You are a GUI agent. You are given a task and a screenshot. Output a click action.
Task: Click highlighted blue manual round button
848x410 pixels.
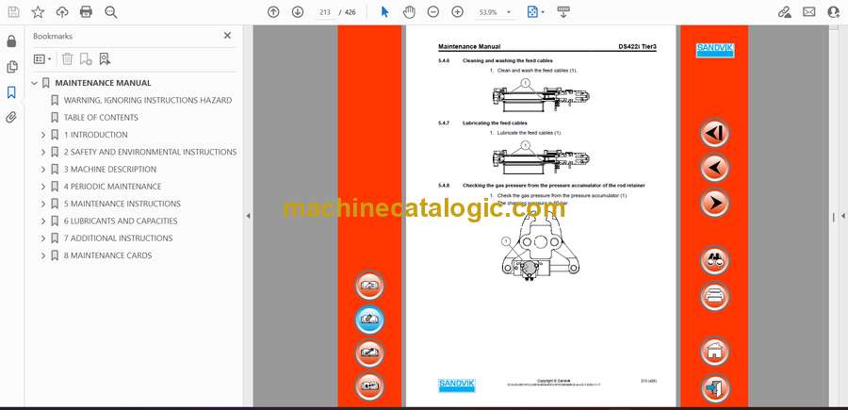tap(369, 320)
